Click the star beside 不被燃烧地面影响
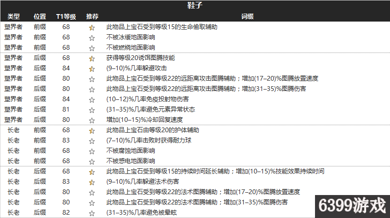The height and width of the screenshot is (218, 390). pyautogui.click(x=92, y=48)
